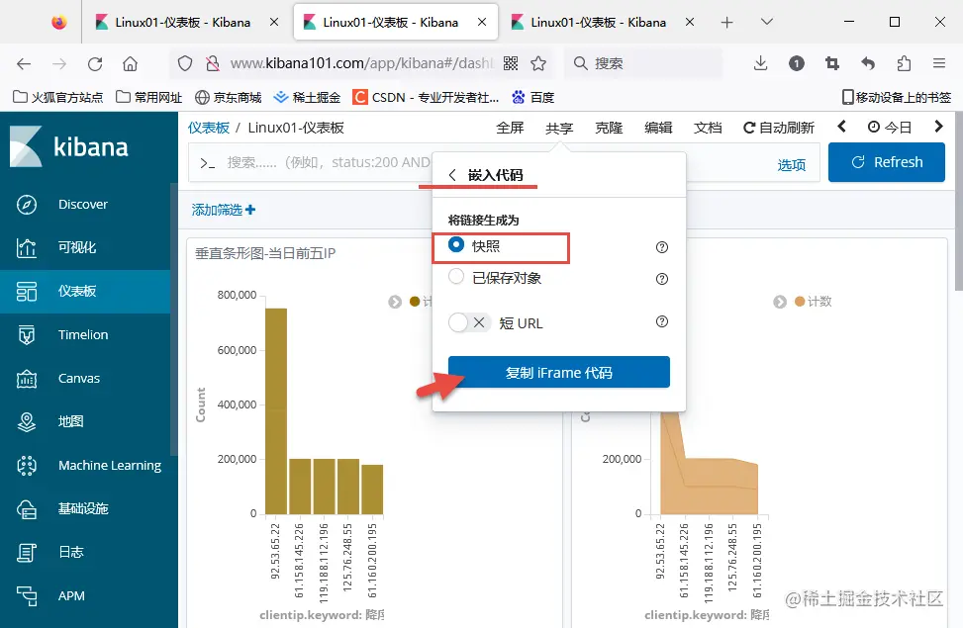Open the Firefox downloads icon
This screenshot has width=963, height=628.
[x=760, y=63]
